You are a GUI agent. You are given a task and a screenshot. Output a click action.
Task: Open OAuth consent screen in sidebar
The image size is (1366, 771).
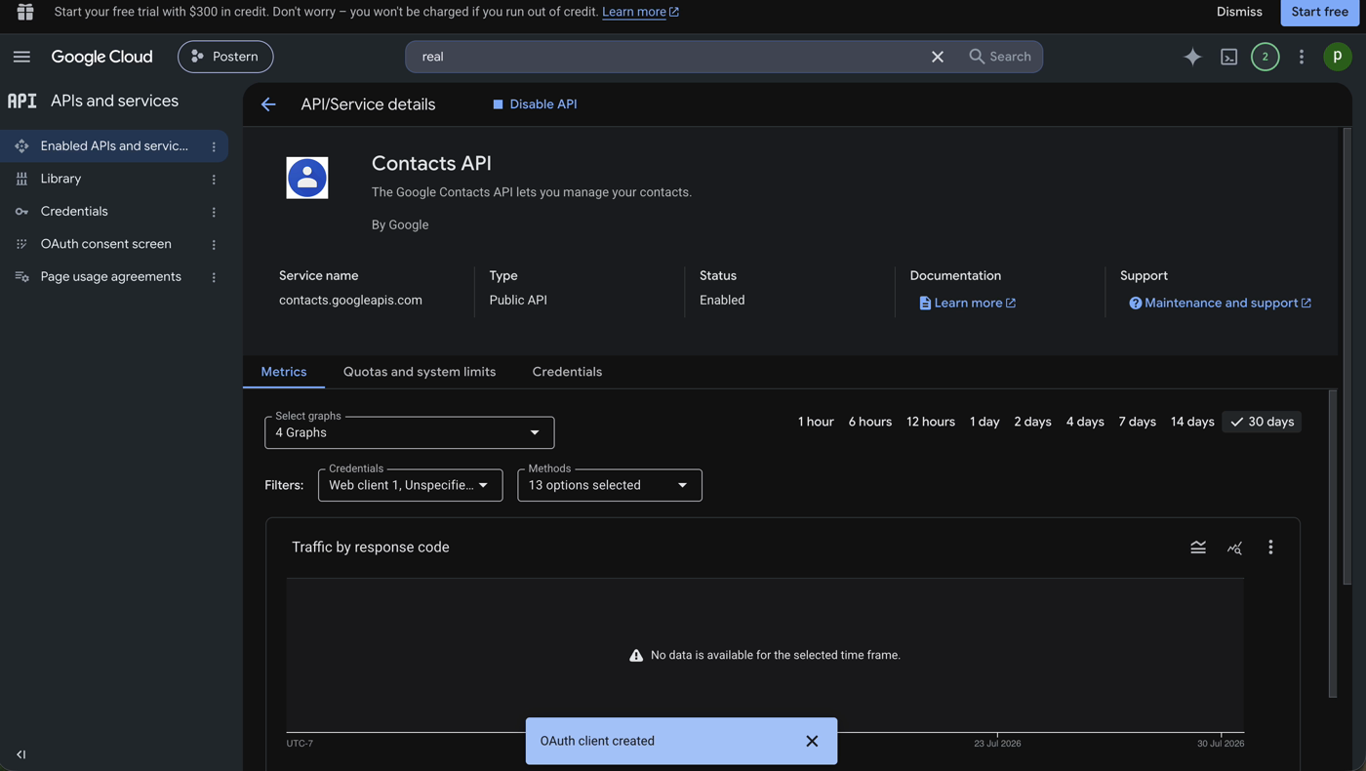tap(105, 244)
